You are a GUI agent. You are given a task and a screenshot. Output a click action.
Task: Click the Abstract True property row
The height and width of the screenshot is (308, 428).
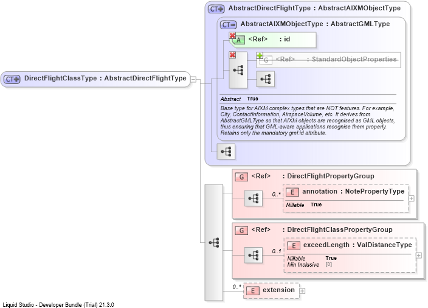[x=240, y=99]
